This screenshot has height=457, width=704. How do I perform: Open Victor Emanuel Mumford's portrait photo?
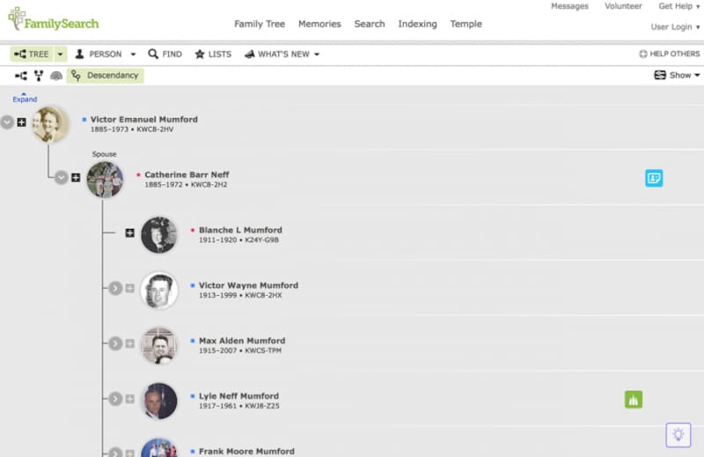(49, 124)
